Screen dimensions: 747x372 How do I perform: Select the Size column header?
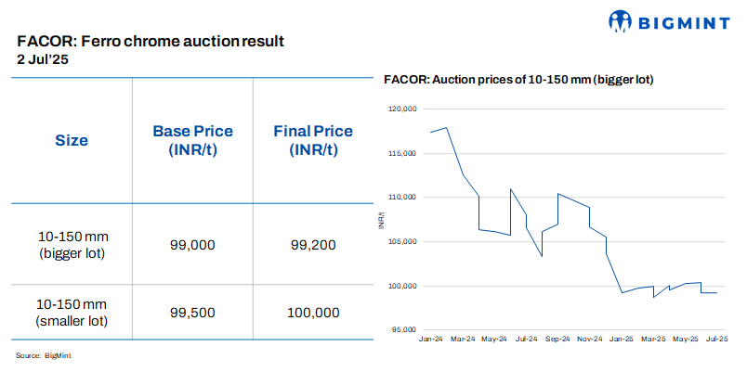72,141
